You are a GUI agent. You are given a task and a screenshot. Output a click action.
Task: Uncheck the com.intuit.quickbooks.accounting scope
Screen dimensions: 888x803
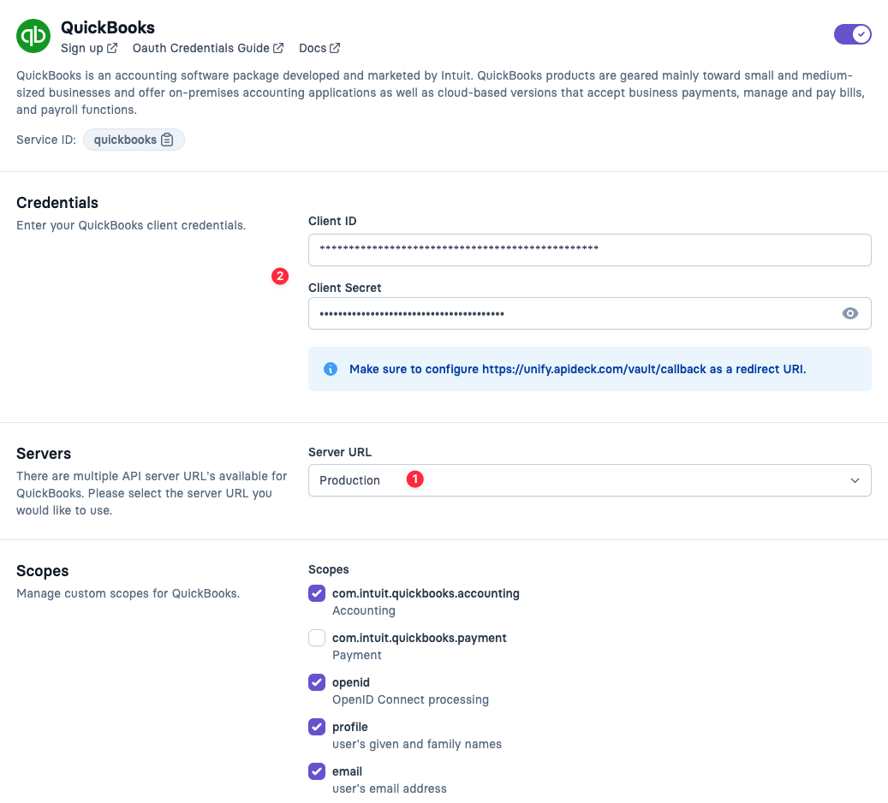click(317, 593)
